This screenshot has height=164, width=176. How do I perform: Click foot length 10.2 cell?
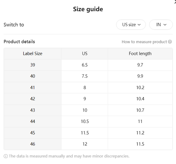point(140,87)
